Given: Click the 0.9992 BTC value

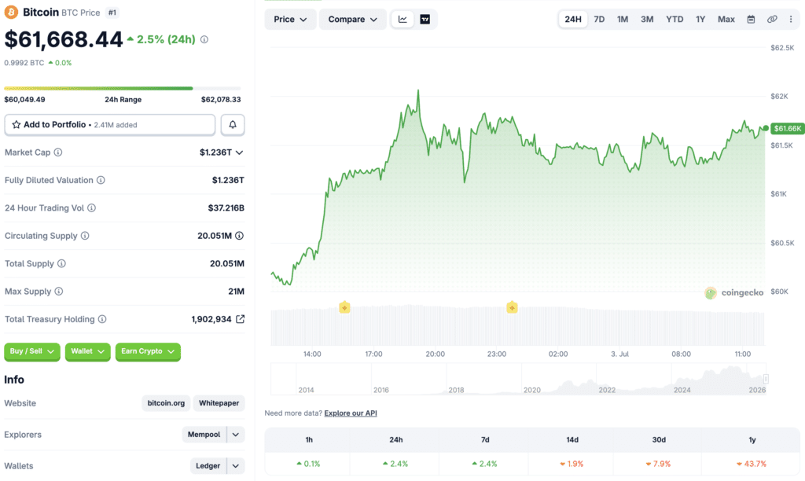Looking at the screenshot, I should point(24,63).
